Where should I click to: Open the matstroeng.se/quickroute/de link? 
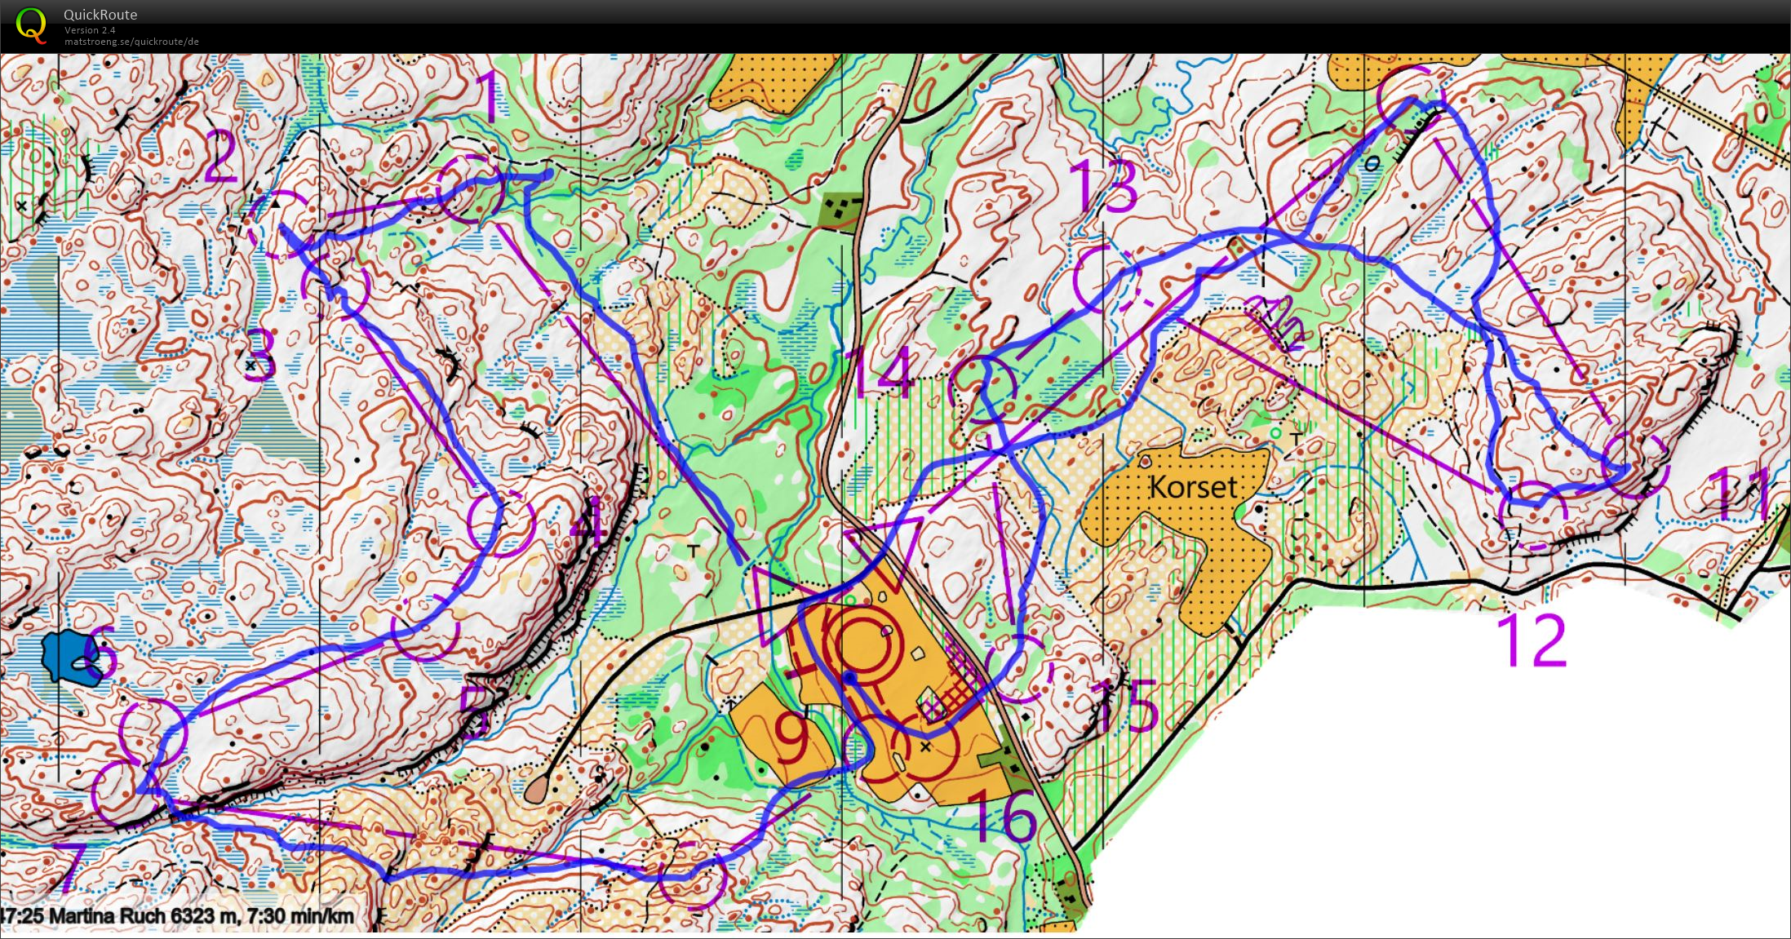click(131, 42)
